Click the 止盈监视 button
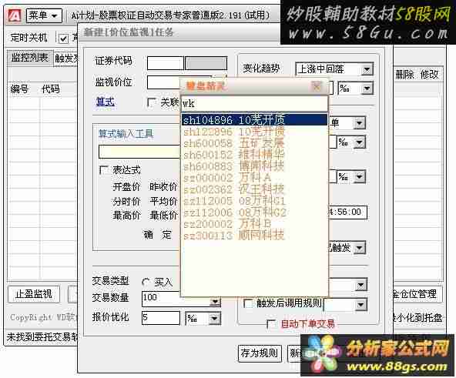Image resolution: width=456 pixels, height=378 pixels. (34, 294)
